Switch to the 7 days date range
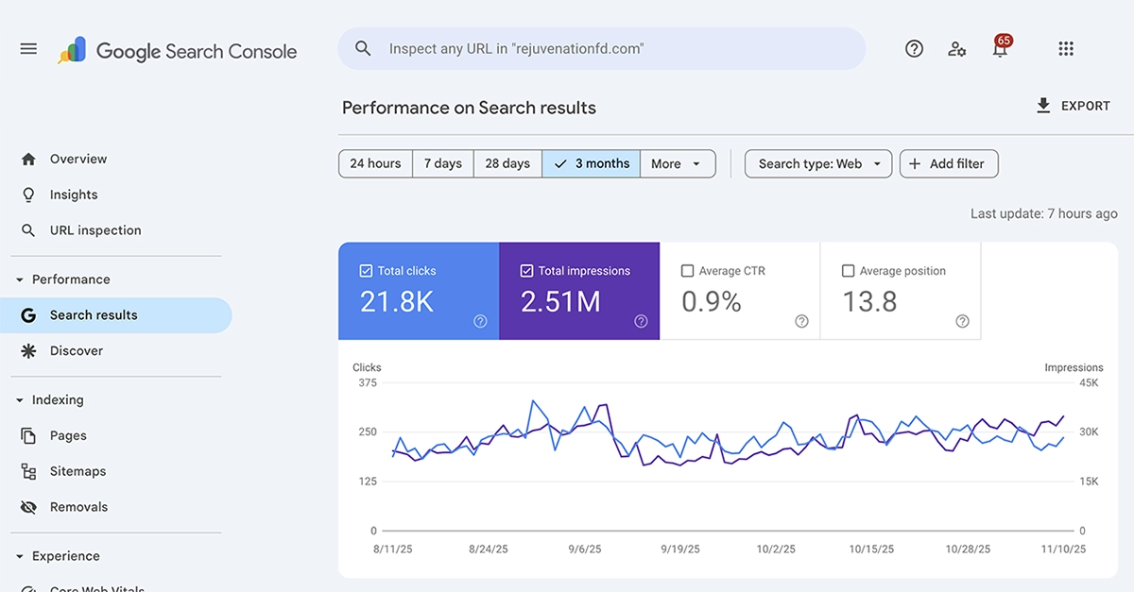Image resolution: width=1134 pixels, height=592 pixels. click(x=442, y=163)
